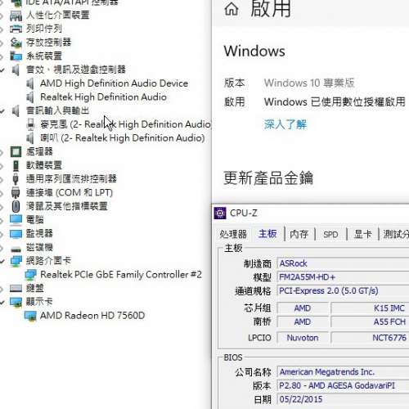Click the 更新產品金鑰 heading in Settings
Viewport: 409px width, 409px height.
click(x=268, y=178)
